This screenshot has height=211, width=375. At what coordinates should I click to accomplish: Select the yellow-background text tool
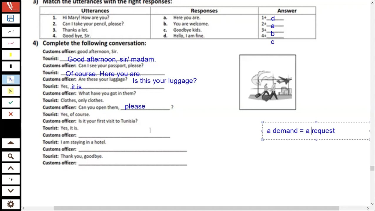11,91
